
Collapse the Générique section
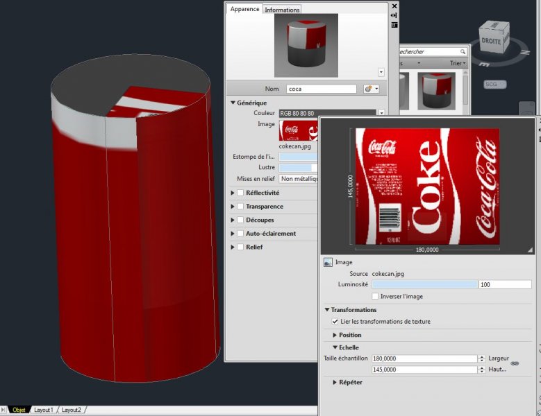(233, 103)
